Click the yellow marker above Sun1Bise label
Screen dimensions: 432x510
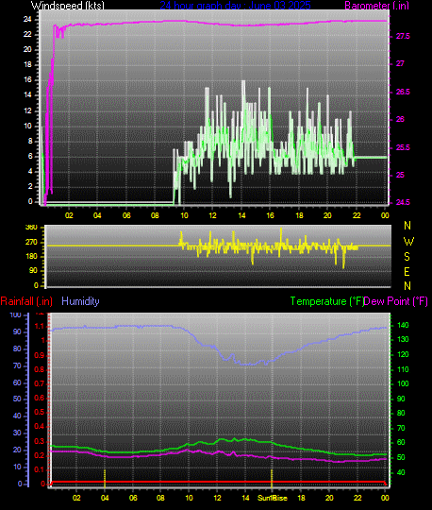(x=272, y=479)
